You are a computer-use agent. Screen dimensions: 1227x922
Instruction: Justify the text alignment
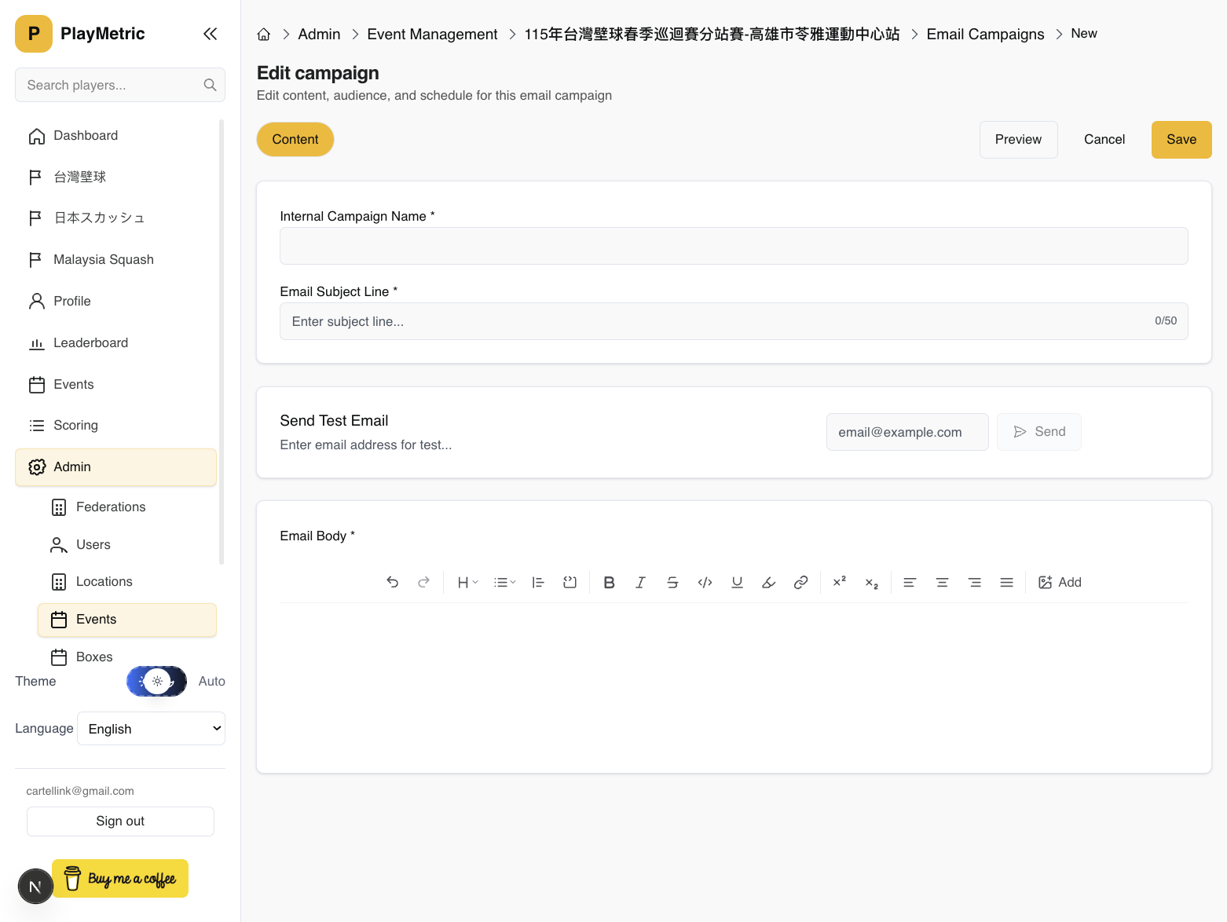(x=1006, y=582)
